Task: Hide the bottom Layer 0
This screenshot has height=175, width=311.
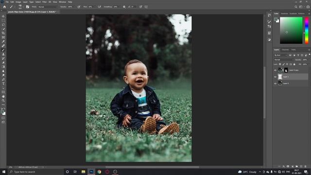Action: pyautogui.click(x=275, y=84)
